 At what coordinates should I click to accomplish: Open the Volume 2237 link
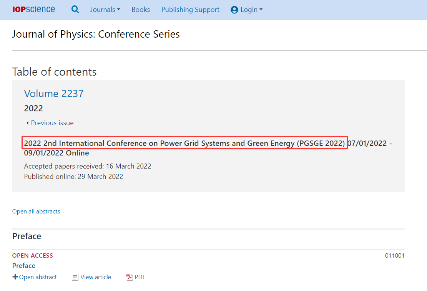click(54, 94)
